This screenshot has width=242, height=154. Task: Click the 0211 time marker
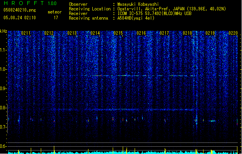pos(26,33)
